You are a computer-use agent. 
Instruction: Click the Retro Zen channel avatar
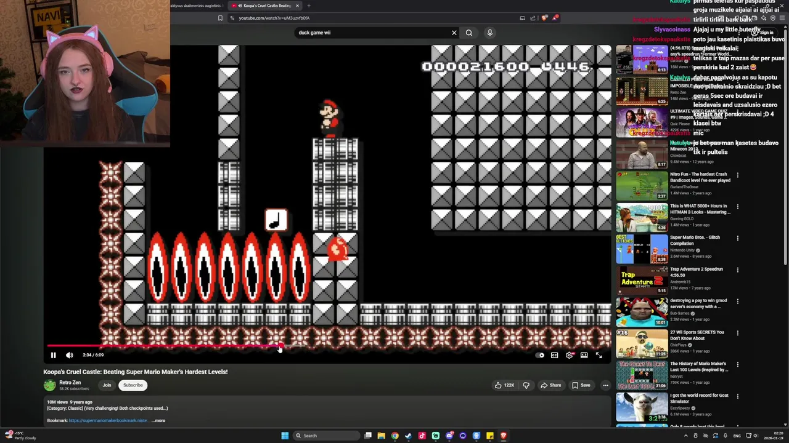(x=49, y=385)
